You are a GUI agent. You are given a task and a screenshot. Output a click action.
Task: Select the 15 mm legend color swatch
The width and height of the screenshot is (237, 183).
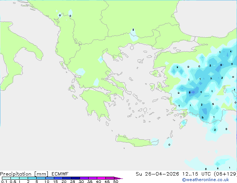pyautogui.click(x=58, y=178)
